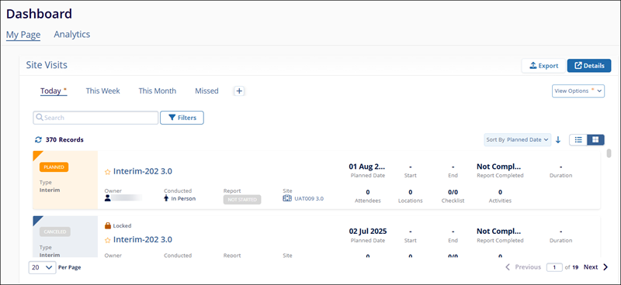The image size is (621, 285).
Task: Click the site building icon beside UAT009 3.0
Action: [287, 198]
